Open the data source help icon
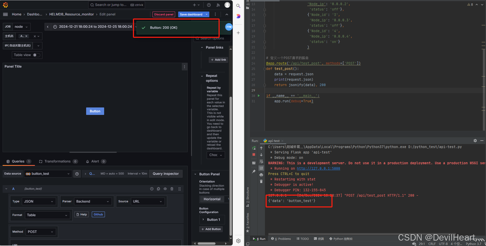Viewport: 486px width, 246px height. 77,174
